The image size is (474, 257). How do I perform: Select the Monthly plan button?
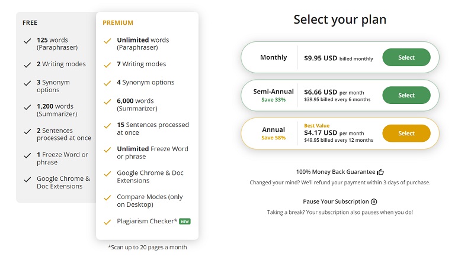tap(406, 57)
